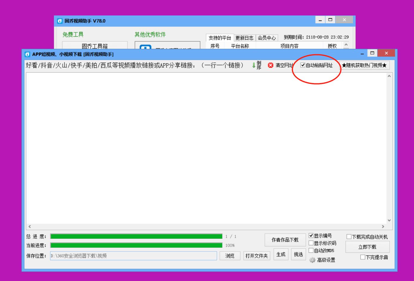Viewport: 414px width, 281px height.
Task: Click the 立即下载 button
Action: [367, 247]
